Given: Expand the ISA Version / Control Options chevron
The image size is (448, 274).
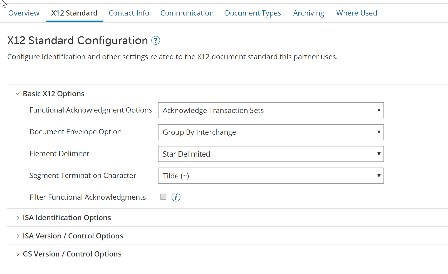Looking at the screenshot, I should click(18, 236).
